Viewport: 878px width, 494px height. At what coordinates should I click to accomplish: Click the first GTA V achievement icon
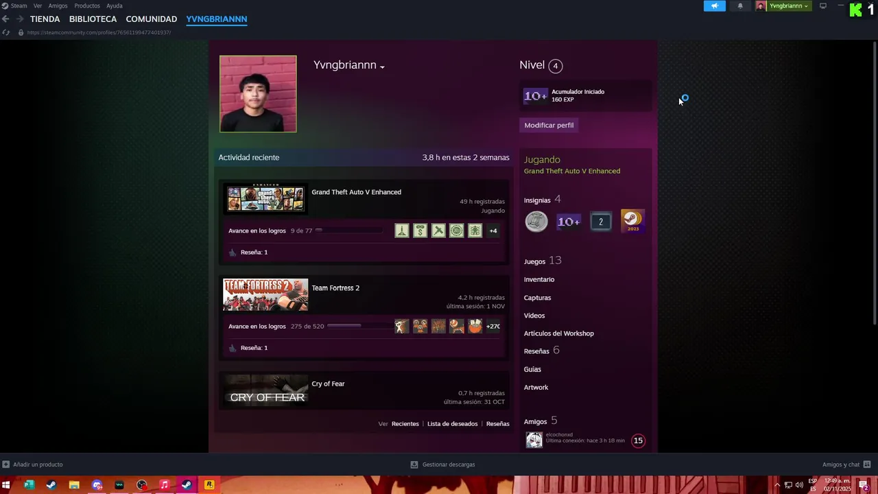(x=402, y=231)
